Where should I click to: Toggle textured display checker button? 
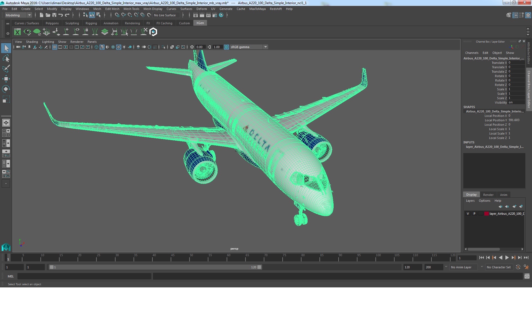119,47
